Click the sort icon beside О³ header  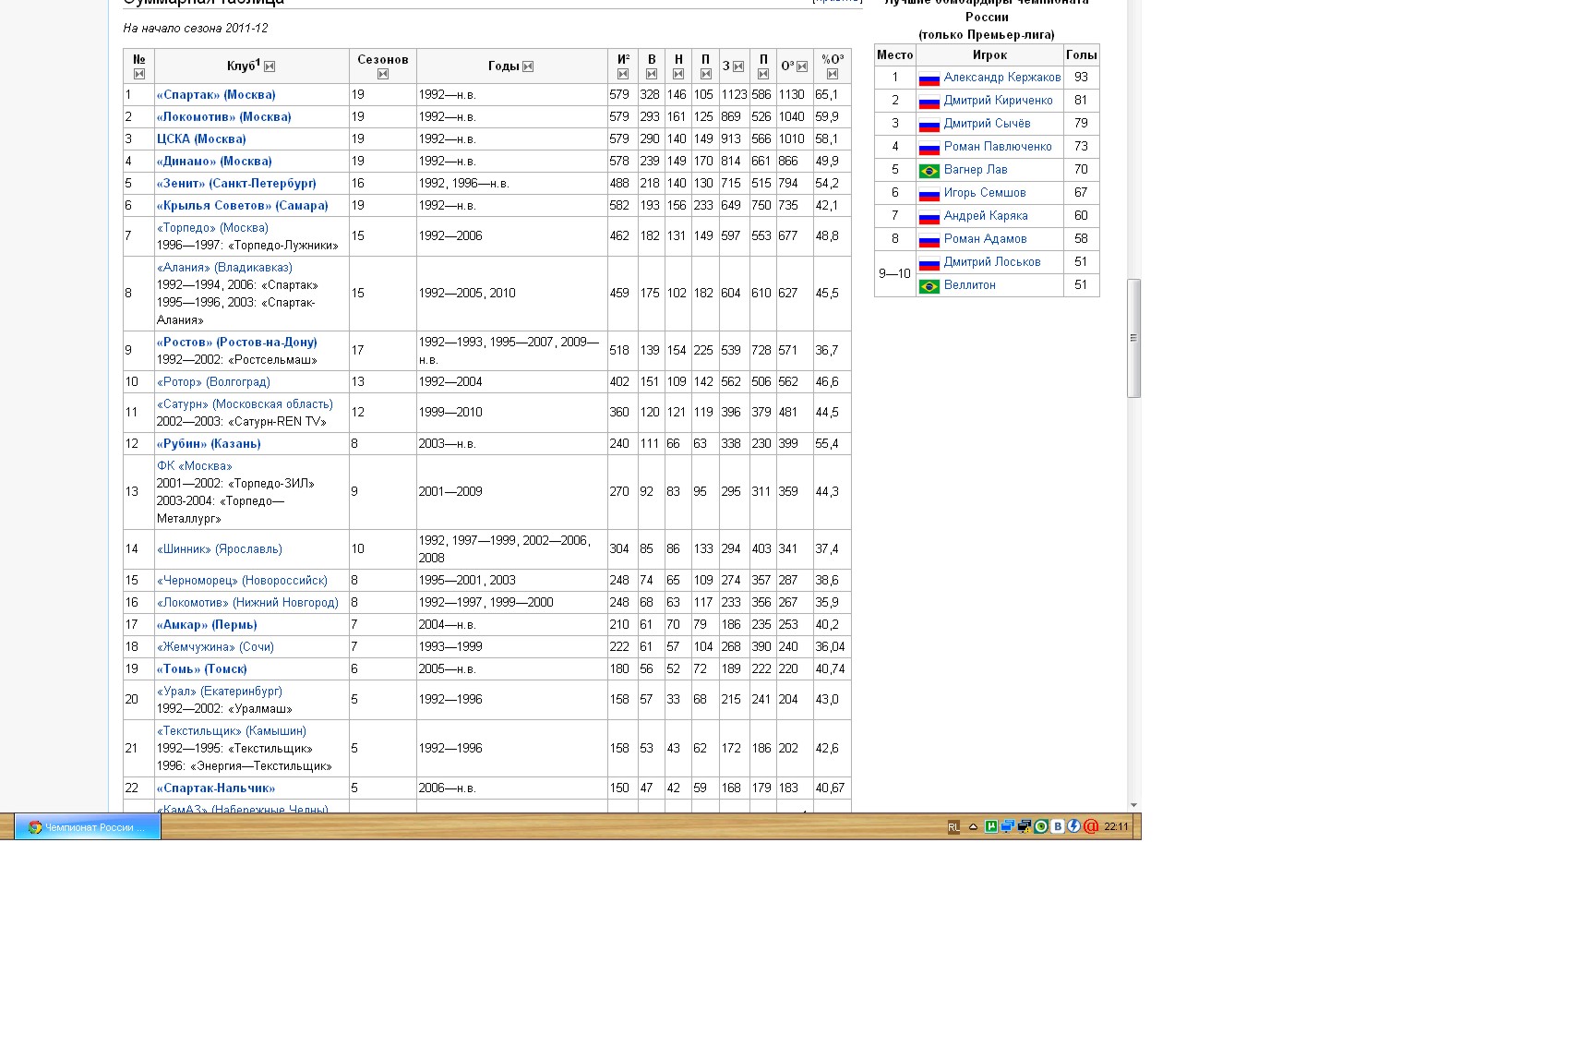pos(802,66)
